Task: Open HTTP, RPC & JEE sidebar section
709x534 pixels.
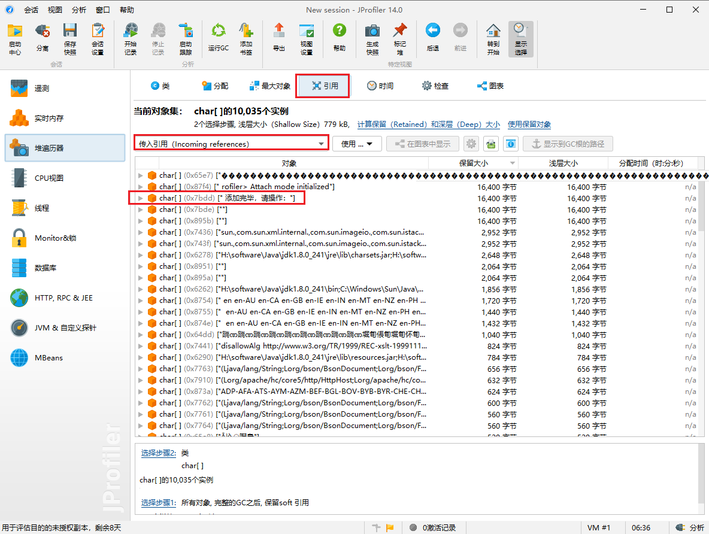Action: point(65,298)
